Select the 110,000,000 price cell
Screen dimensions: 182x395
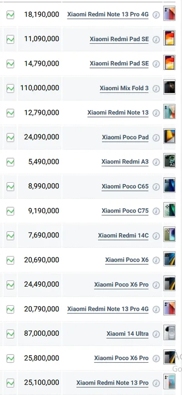coord(40,88)
